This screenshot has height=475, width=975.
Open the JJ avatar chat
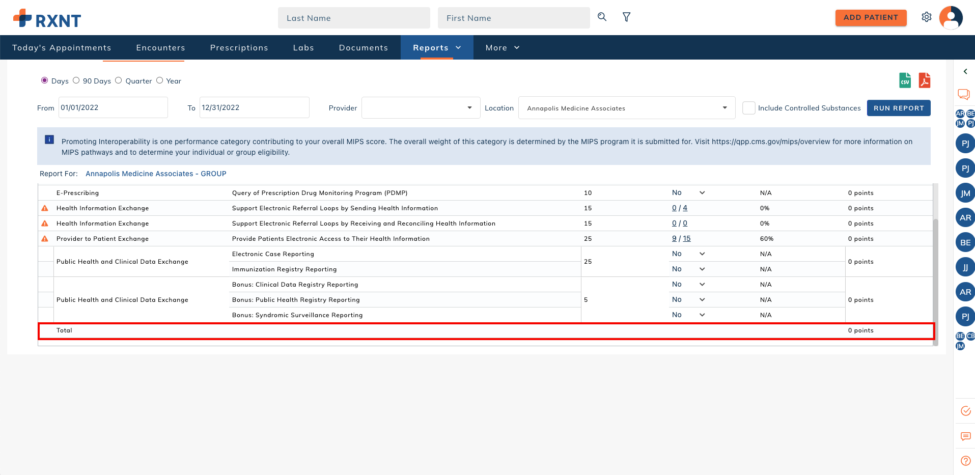tap(965, 267)
